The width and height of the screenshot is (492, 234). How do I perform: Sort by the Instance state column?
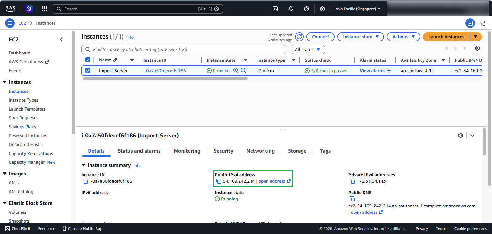pyautogui.click(x=246, y=60)
